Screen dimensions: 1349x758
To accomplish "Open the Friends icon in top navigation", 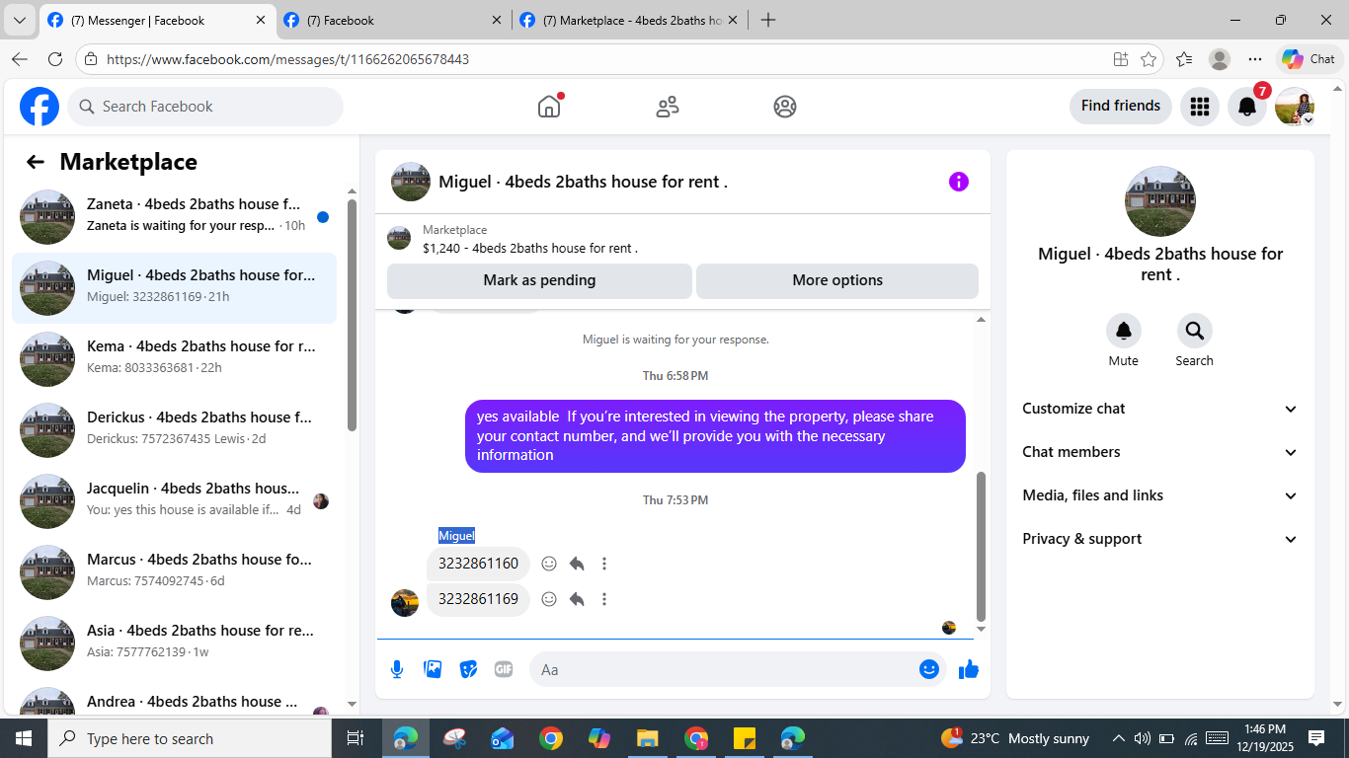I will [668, 107].
